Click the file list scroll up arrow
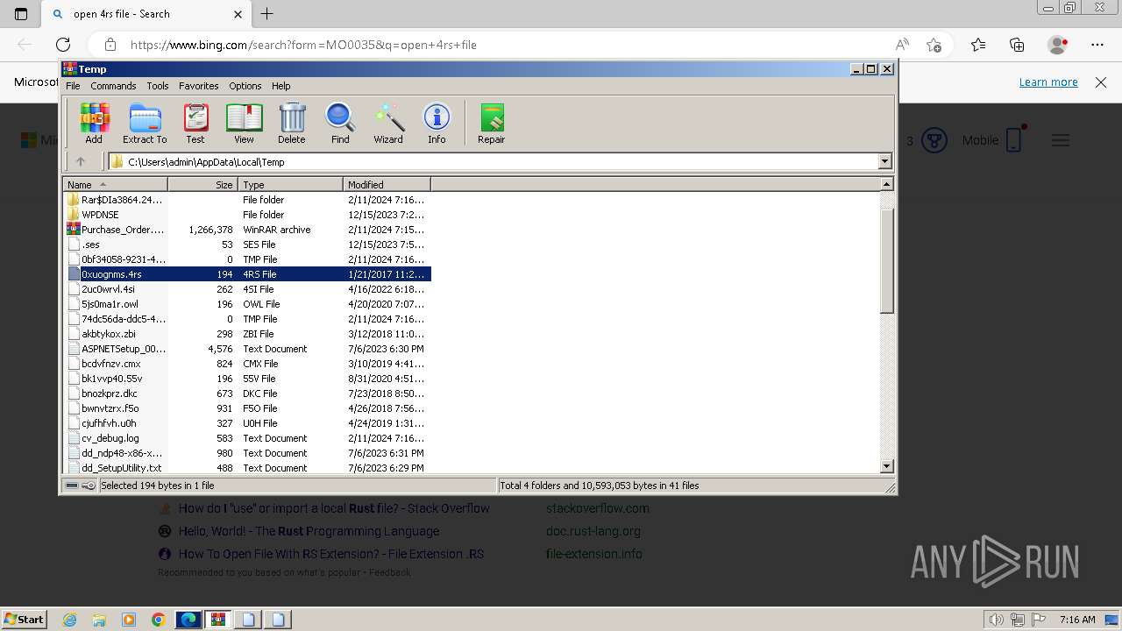Image resolution: width=1122 pixels, height=631 pixels. [x=886, y=184]
